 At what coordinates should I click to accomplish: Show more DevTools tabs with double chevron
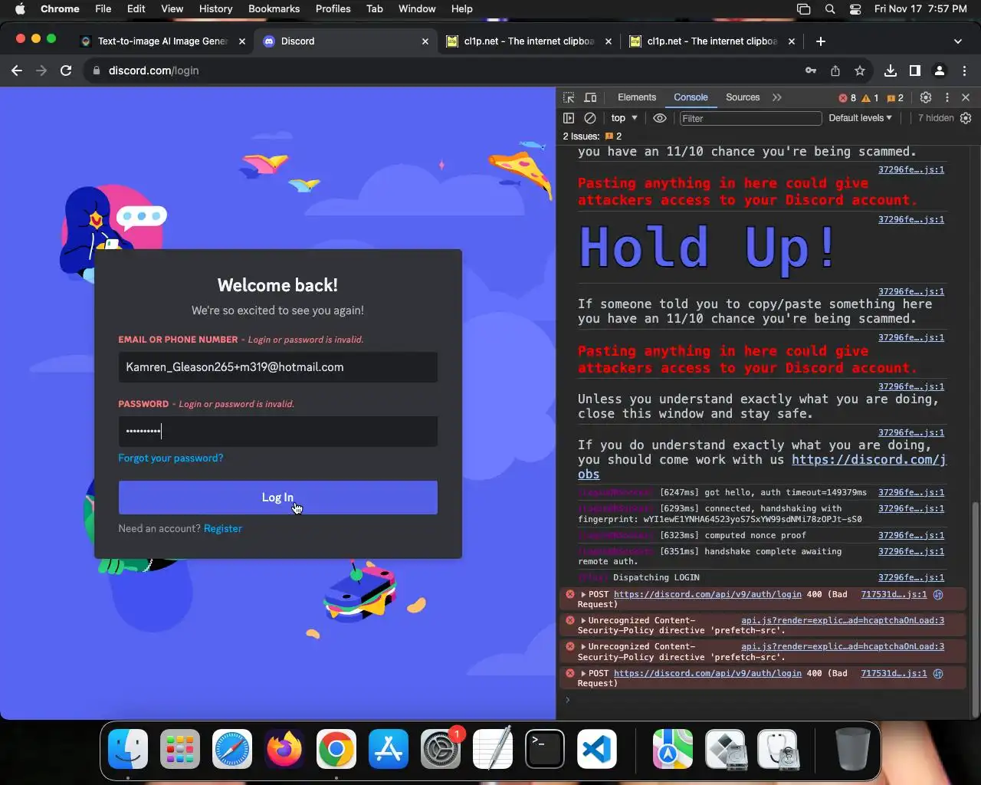(777, 97)
